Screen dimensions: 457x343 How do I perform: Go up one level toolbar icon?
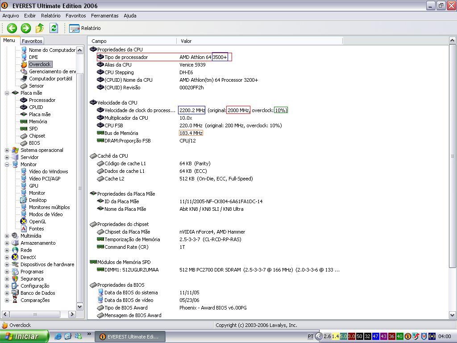[x=40, y=28]
